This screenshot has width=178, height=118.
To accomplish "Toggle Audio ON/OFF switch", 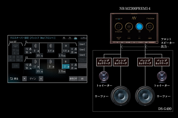I will coord(119,19).
